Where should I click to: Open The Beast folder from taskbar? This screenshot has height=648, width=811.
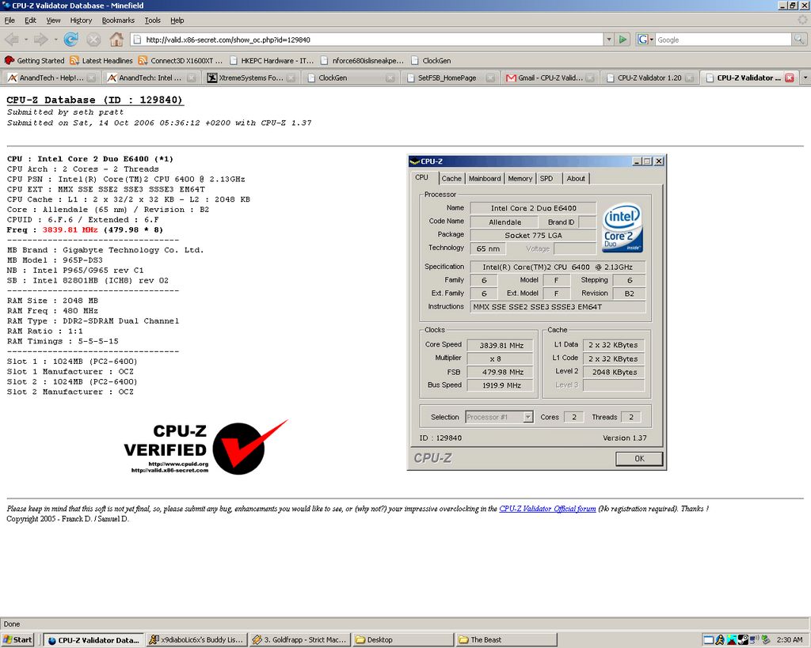coord(506,640)
